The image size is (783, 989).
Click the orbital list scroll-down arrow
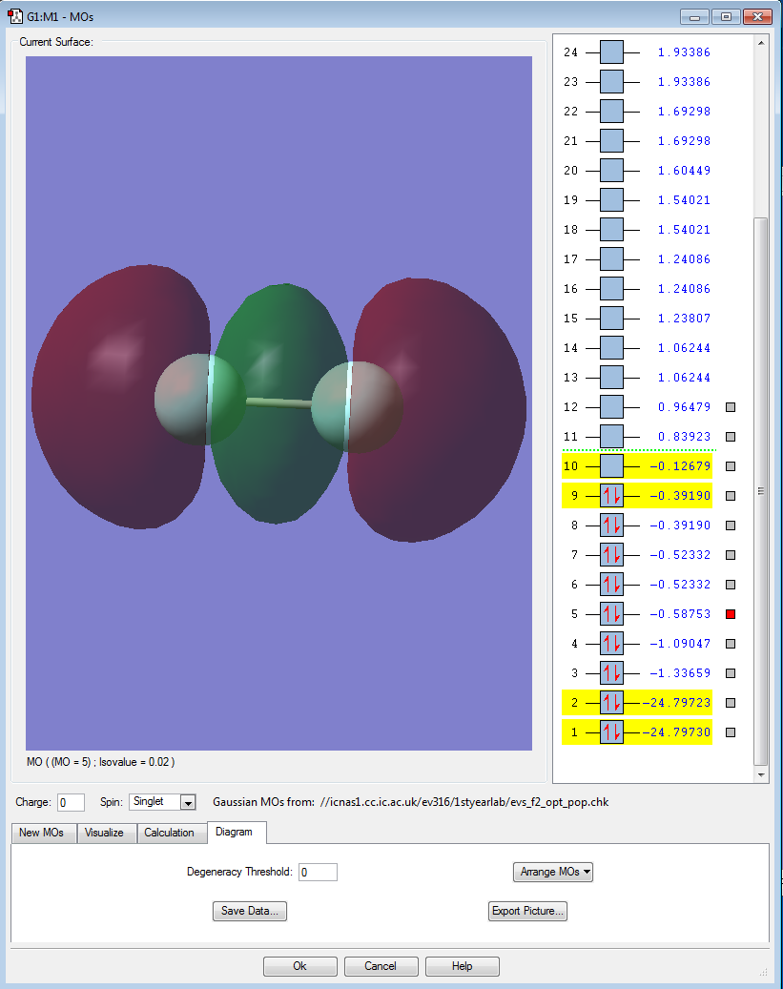pos(760,775)
